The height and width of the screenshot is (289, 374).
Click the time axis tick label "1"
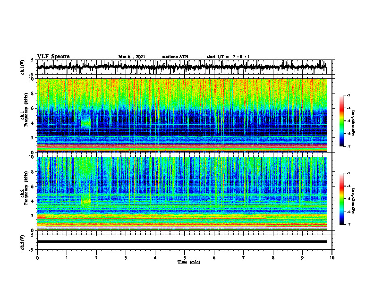pos(67,258)
